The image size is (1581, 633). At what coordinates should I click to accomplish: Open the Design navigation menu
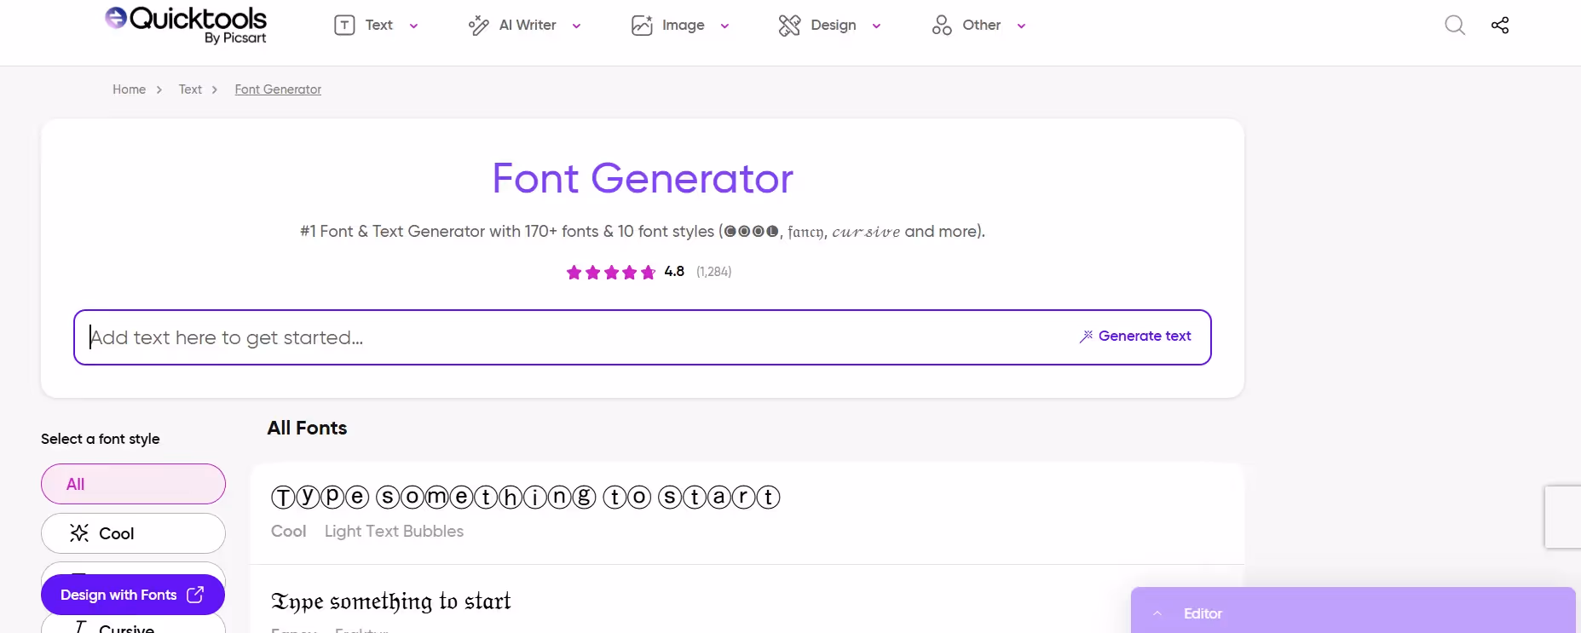point(829,26)
